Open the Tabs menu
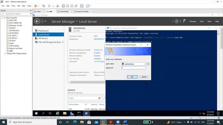The image size is (223, 125). 24,6
